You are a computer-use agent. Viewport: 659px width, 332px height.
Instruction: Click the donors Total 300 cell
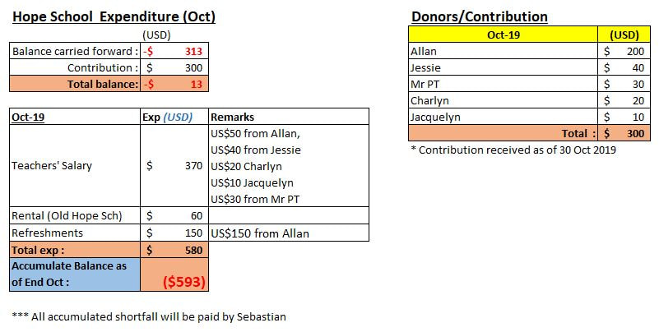[x=624, y=133]
